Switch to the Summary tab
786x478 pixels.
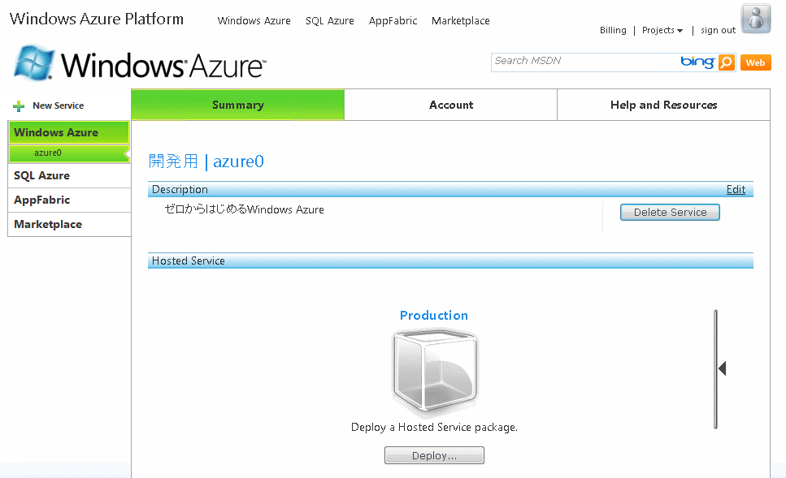(x=237, y=105)
